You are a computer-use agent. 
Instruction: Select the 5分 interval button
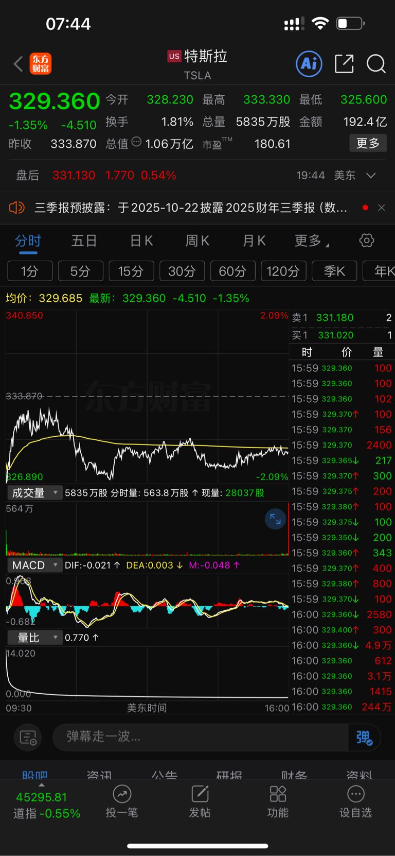click(x=80, y=271)
